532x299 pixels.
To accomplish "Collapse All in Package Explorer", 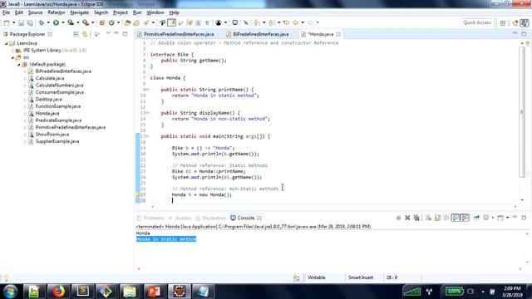I will (x=76, y=34).
